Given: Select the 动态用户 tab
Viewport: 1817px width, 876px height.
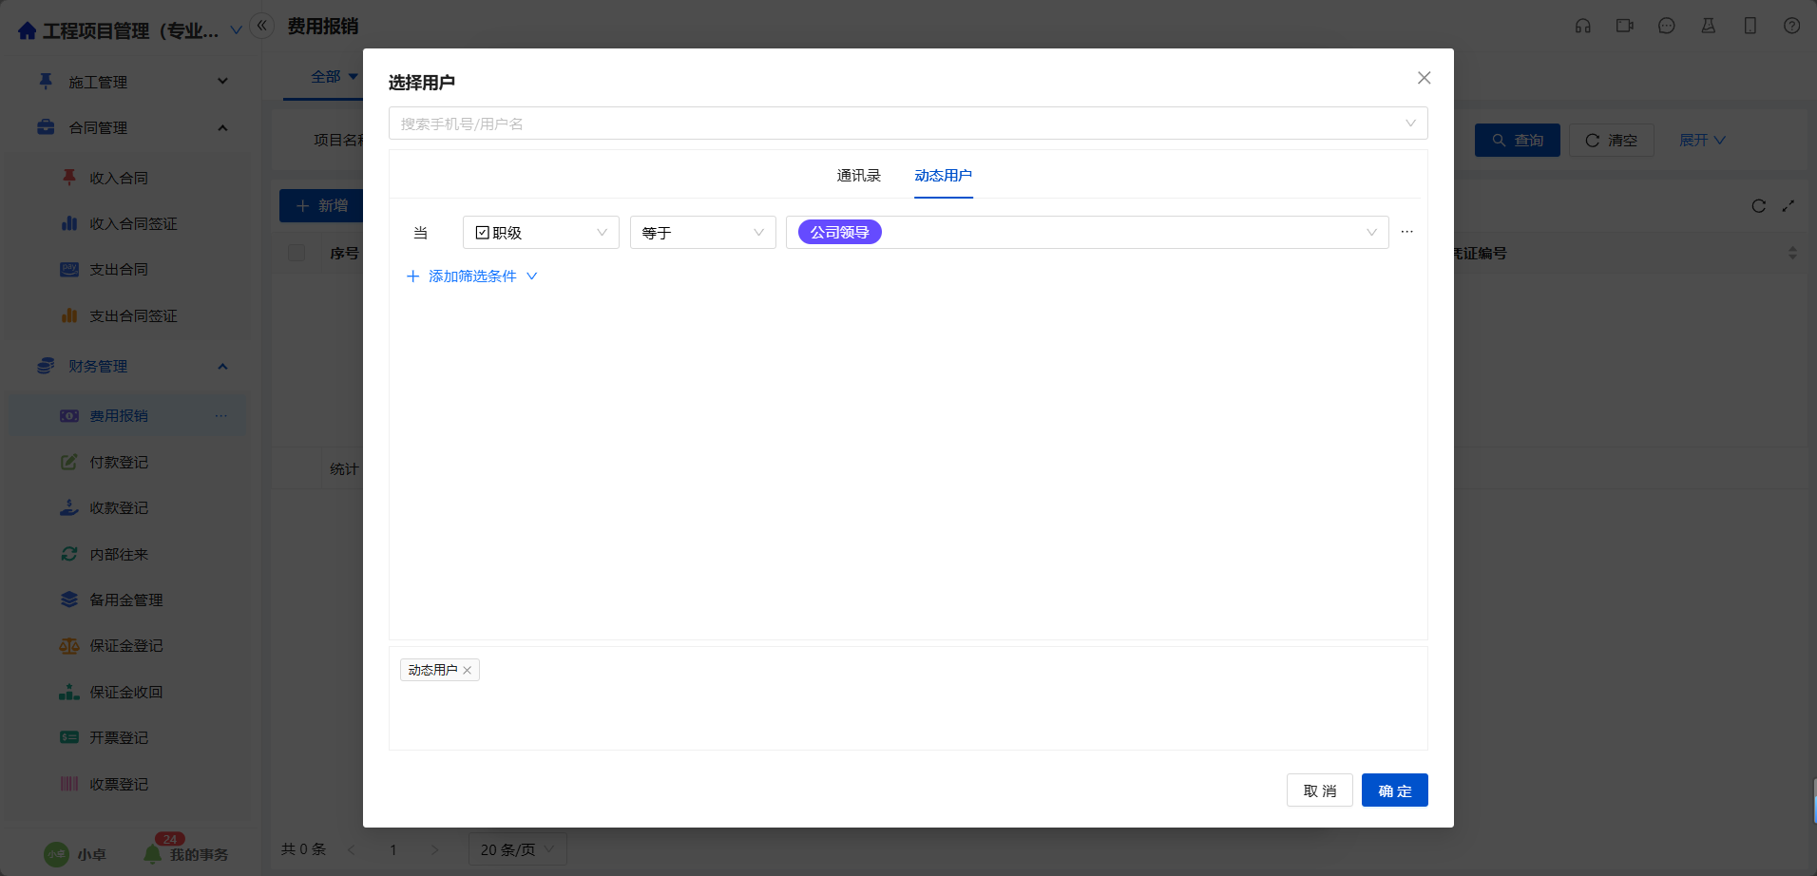Looking at the screenshot, I should click(x=943, y=176).
